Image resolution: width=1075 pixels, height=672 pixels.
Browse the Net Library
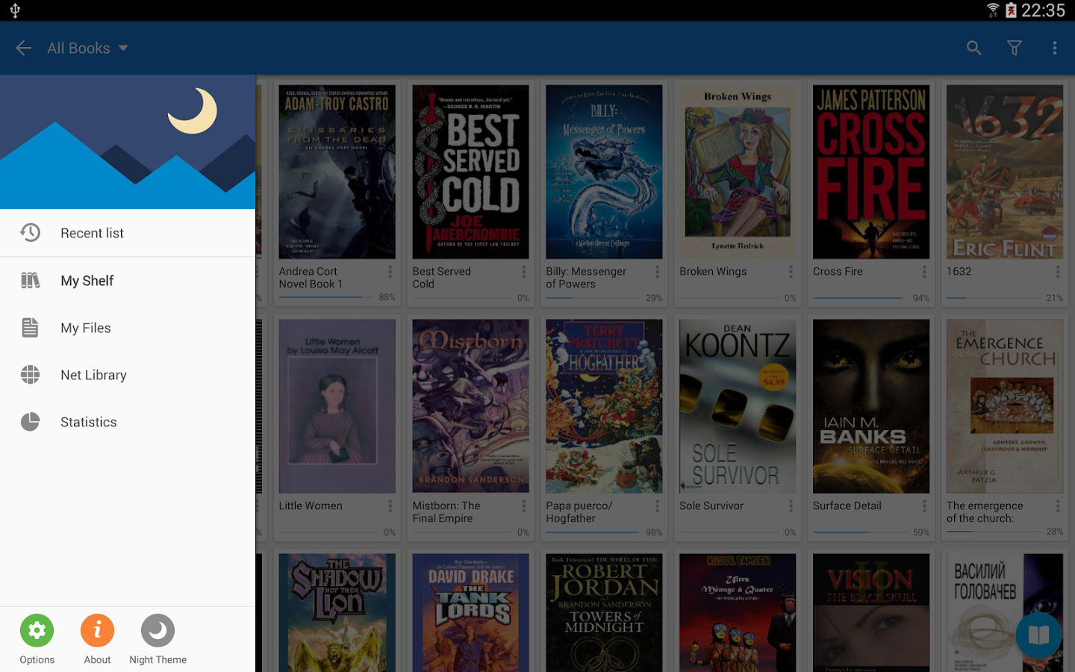(x=93, y=375)
